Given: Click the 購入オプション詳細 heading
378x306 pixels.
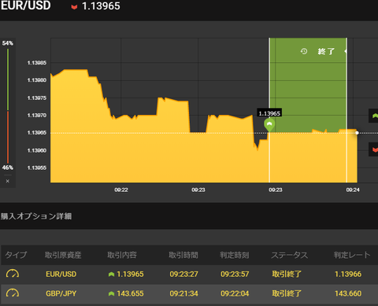Looking at the screenshot, I should 36,216.
